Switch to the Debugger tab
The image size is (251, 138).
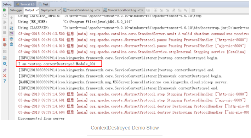(16, 10)
